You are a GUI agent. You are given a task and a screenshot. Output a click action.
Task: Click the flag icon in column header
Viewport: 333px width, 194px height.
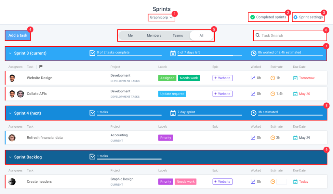tap(41, 67)
